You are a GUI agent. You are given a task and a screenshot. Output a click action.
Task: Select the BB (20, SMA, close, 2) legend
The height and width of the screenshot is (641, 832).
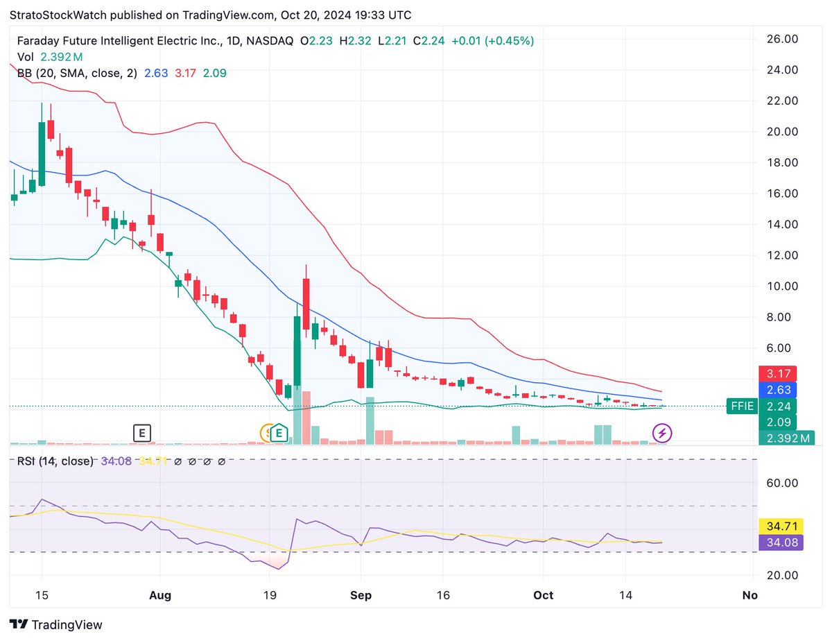pos(78,73)
